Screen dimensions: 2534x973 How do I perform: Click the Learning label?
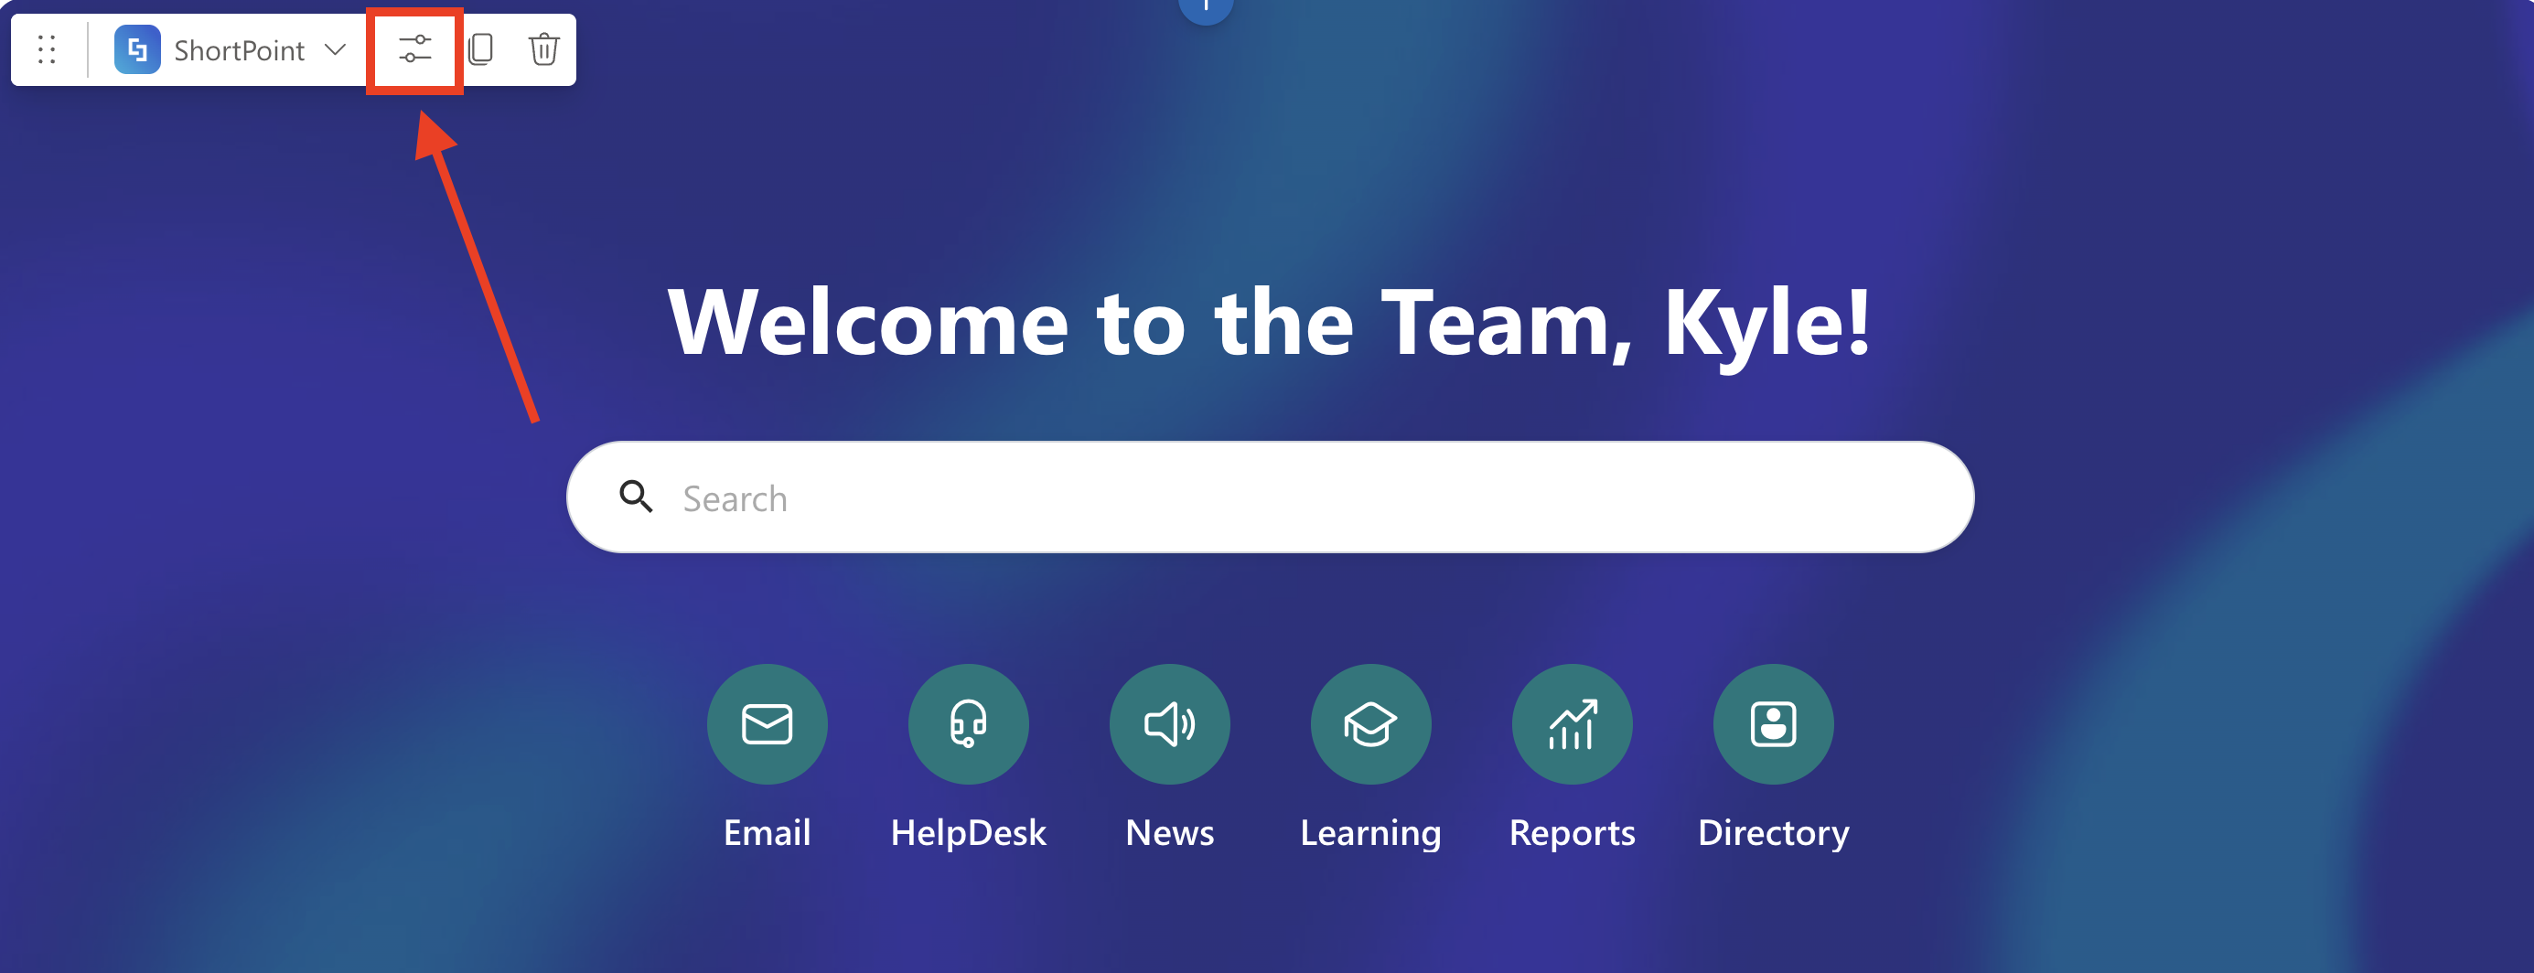[1370, 833]
